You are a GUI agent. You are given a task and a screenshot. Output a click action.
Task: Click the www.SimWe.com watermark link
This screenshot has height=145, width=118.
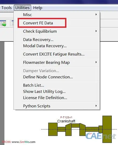point(24,142)
